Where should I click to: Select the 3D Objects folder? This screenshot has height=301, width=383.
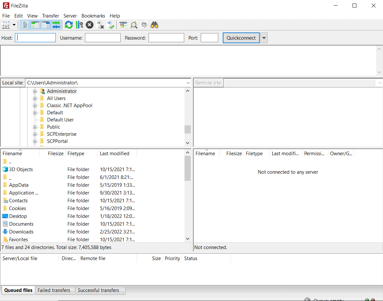click(x=21, y=169)
